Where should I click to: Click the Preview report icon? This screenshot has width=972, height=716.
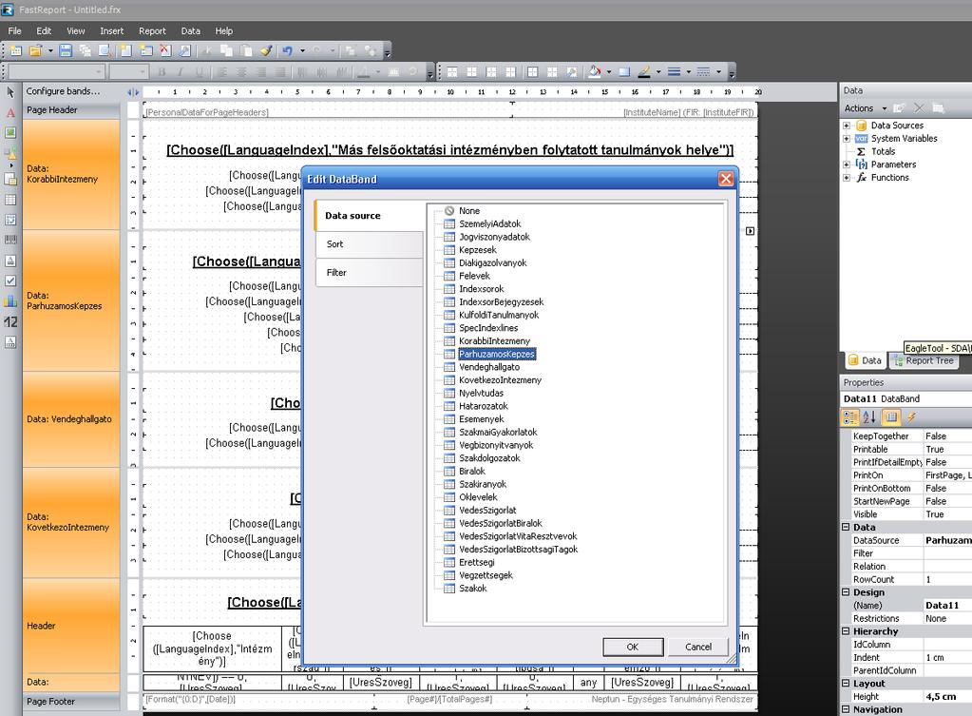pos(105,51)
